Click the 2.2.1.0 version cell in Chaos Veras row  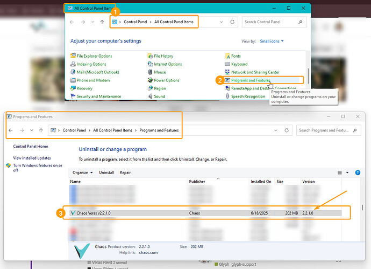click(x=308, y=213)
